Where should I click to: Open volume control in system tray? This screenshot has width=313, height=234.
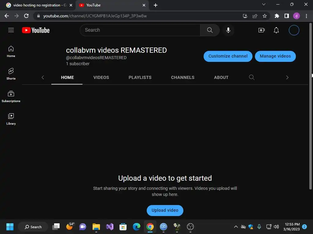(x=276, y=227)
